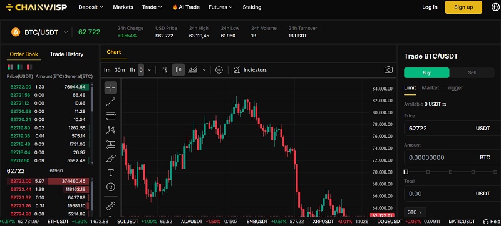This screenshot has width=501, height=226.
Task: Select the Chart tab
Action: pyautogui.click(x=114, y=52)
